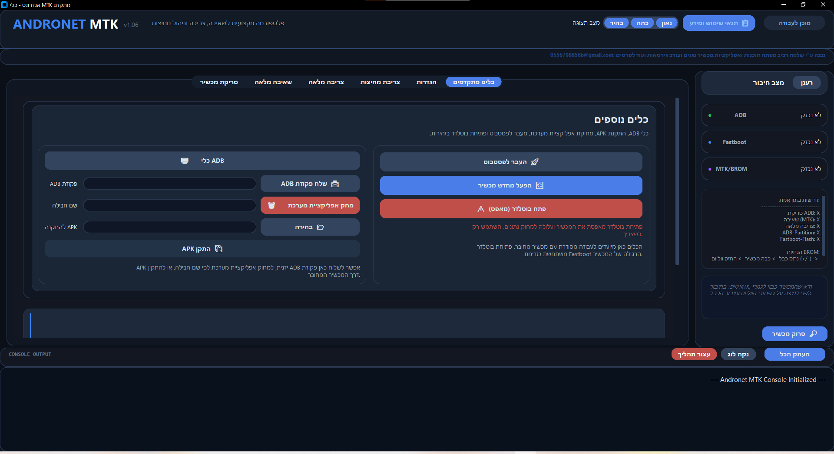834x454 pixels.
Task: Click the folder icon on the בחירה button
Action: pos(321,227)
